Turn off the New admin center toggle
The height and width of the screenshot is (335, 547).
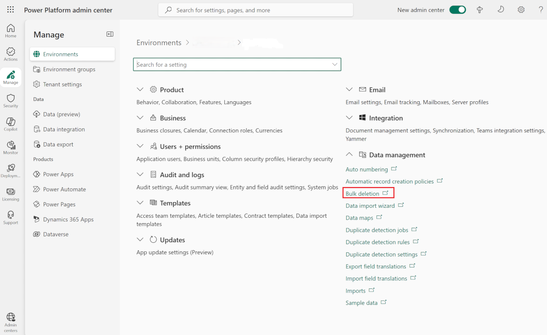coord(457,10)
